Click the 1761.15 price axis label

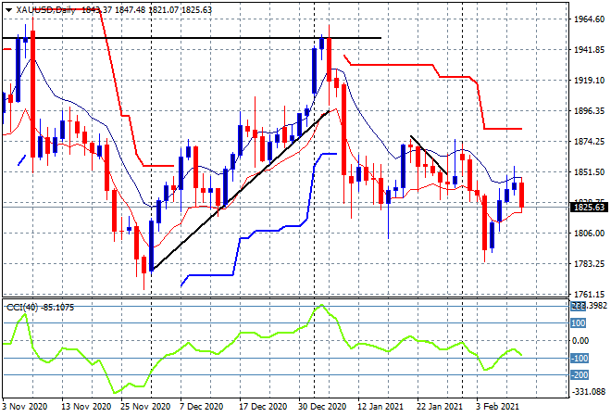[x=590, y=295]
